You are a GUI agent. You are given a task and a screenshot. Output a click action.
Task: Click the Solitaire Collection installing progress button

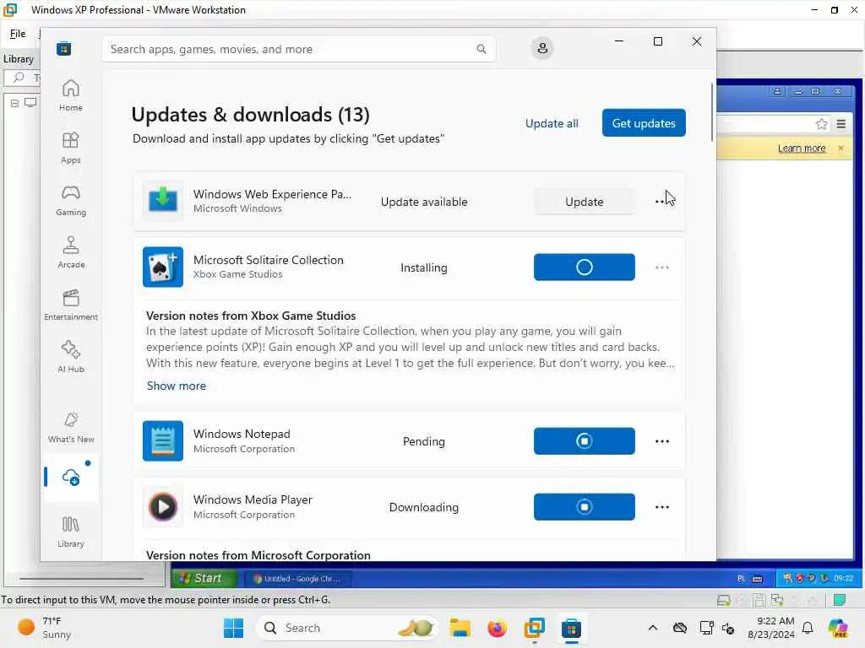click(x=585, y=267)
